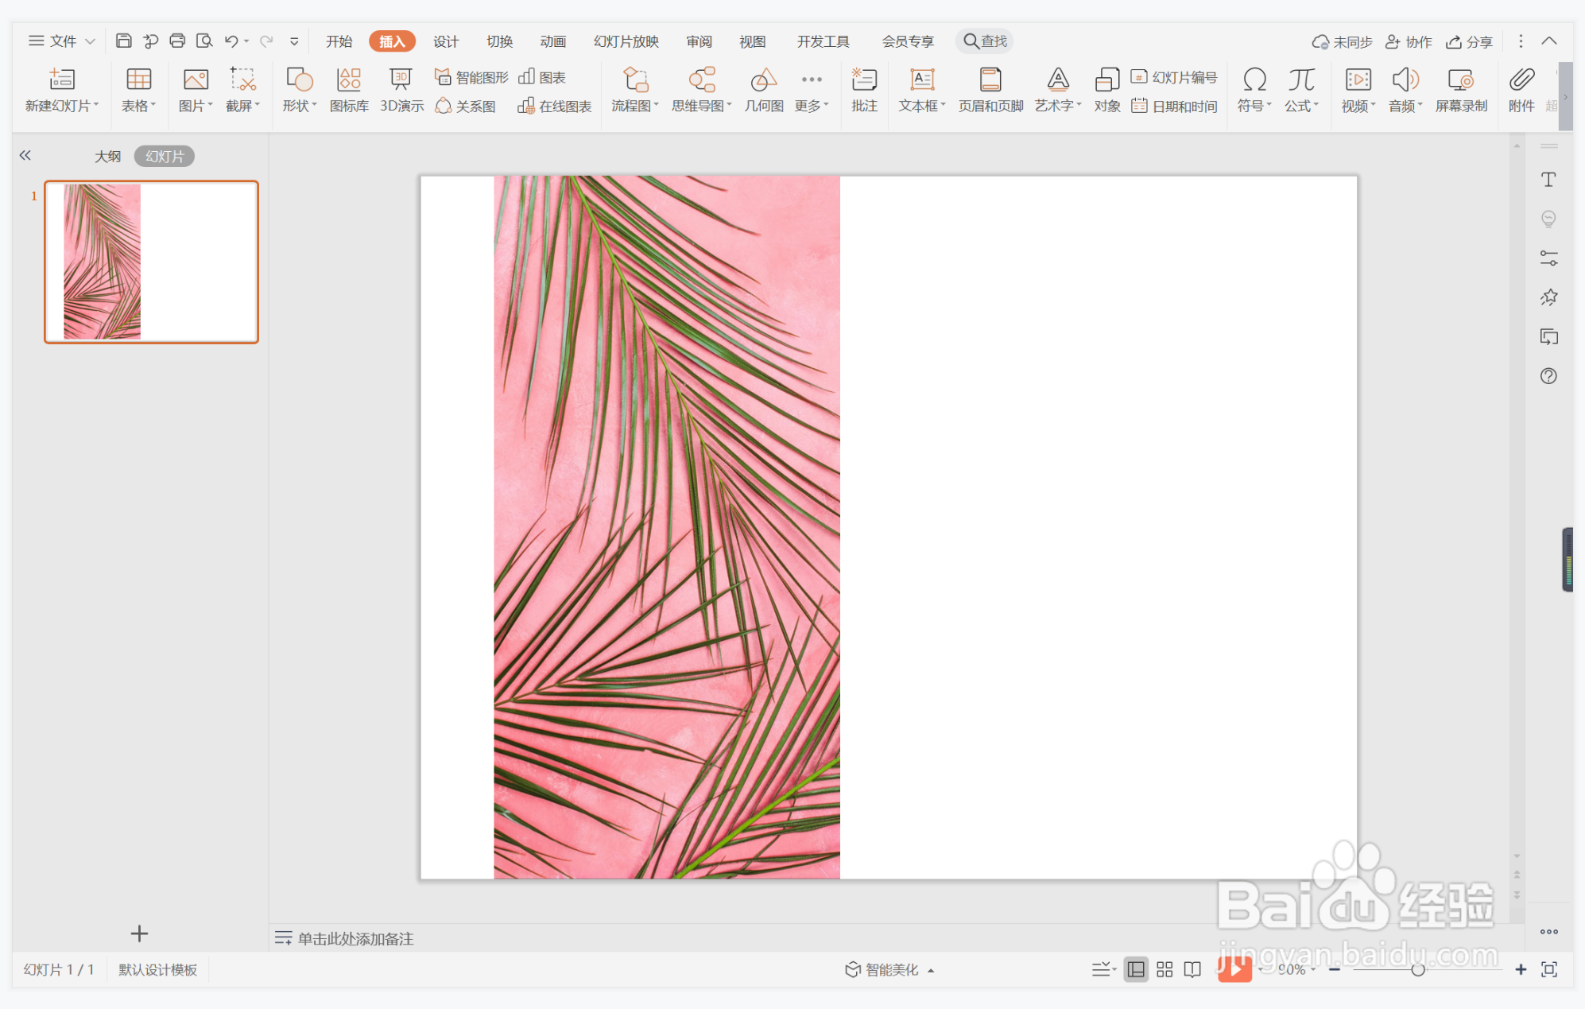Screen dimensions: 1585x1009
Task: Click 单击此处添加备注 notes area
Action: pyautogui.click(x=355, y=938)
